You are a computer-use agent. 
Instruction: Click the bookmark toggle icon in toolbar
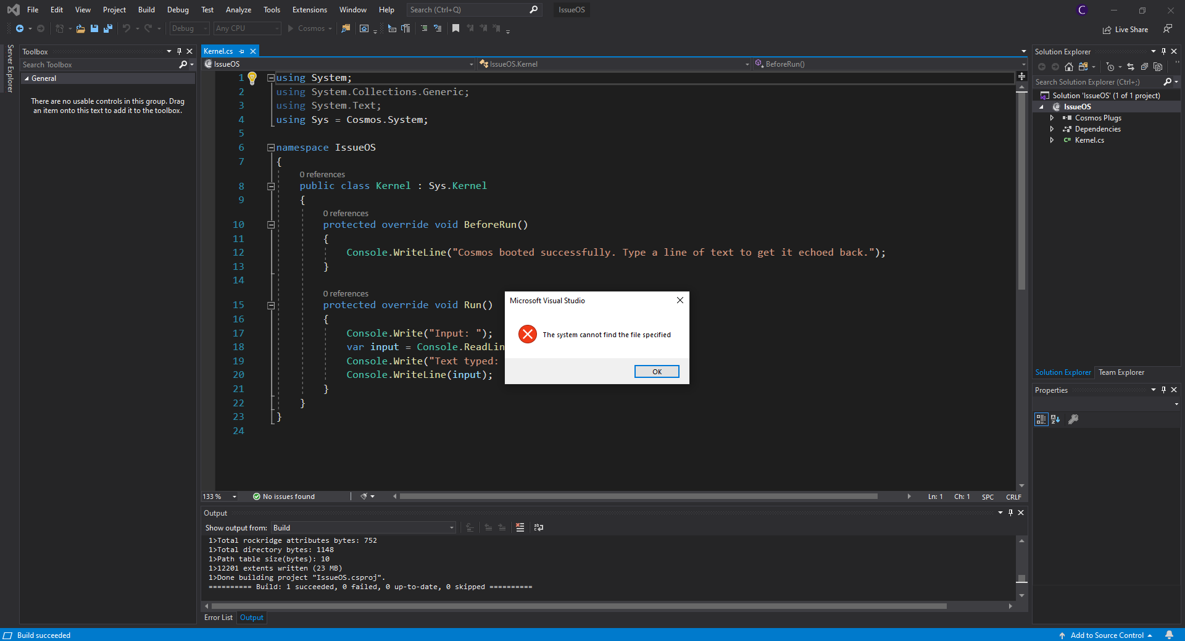pos(455,28)
